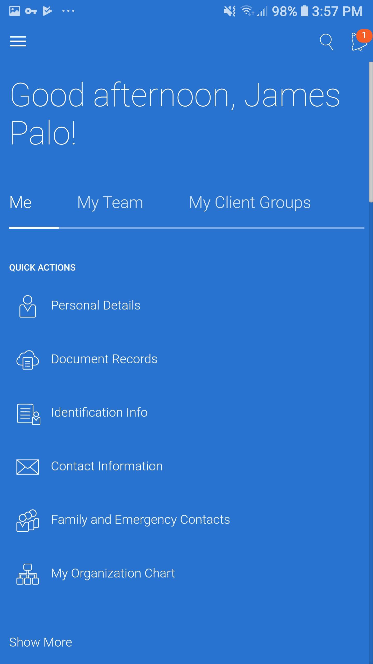The width and height of the screenshot is (373, 664).
Task: Open the notifications bell with badge
Action: click(x=359, y=41)
